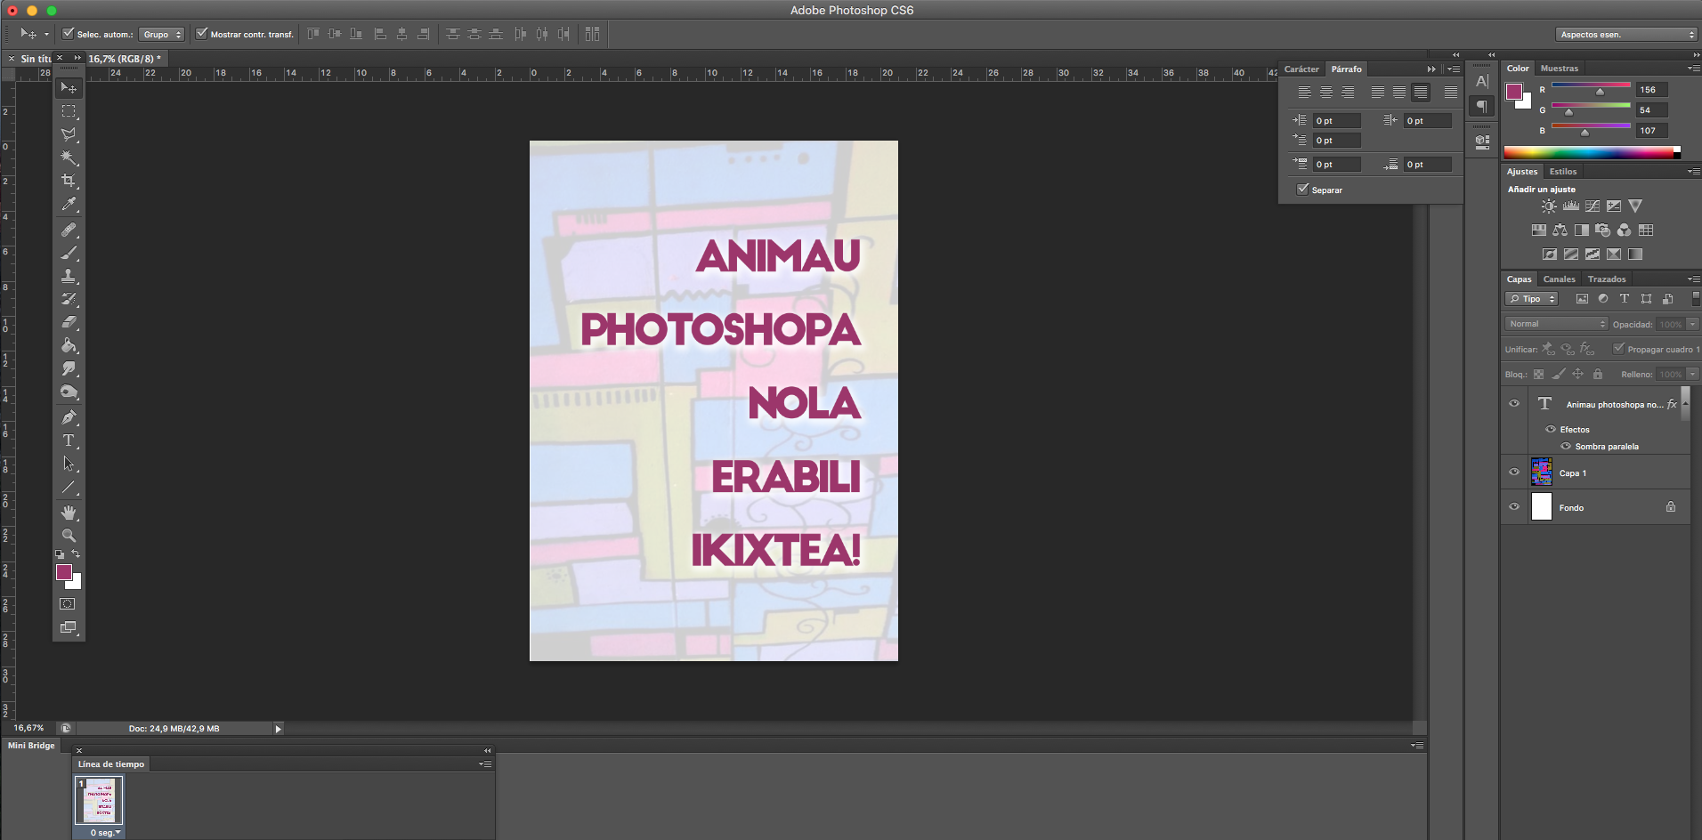Open the Línea de tiempo panel menu
Viewport: 1702px width, 840px height.
485,764
